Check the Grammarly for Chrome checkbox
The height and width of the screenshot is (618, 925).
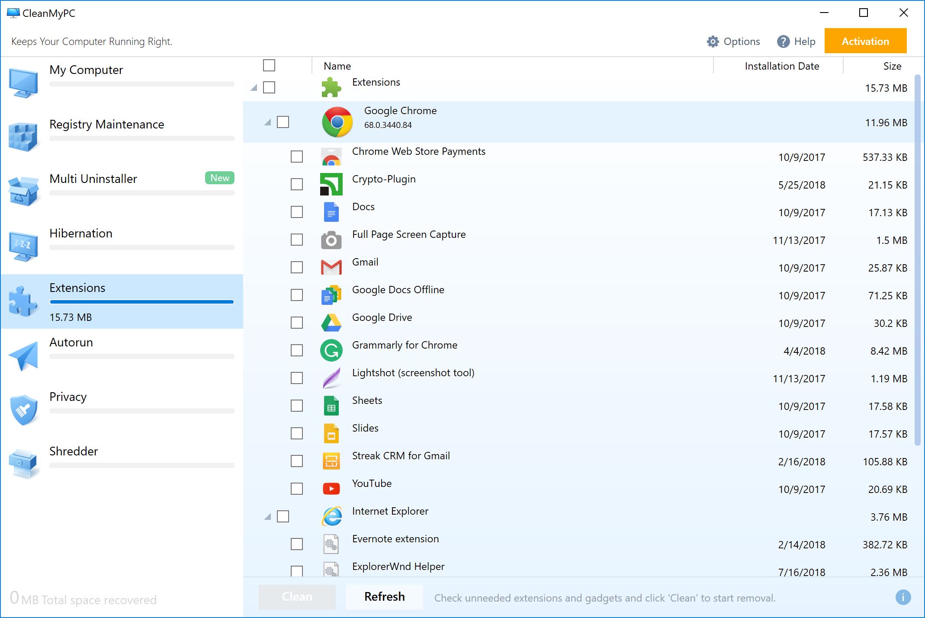297,350
